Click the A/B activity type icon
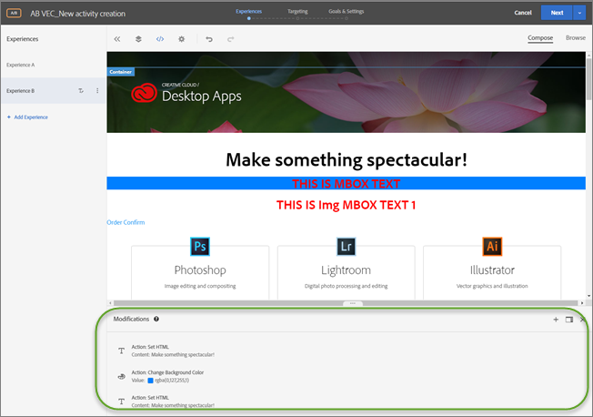 click(x=14, y=14)
